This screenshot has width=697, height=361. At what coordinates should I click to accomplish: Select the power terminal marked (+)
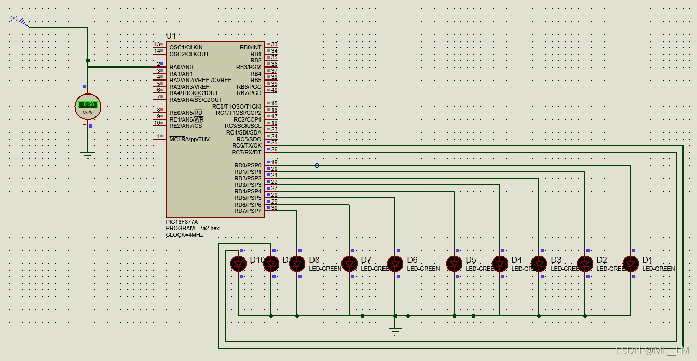pyautogui.click(x=21, y=21)
